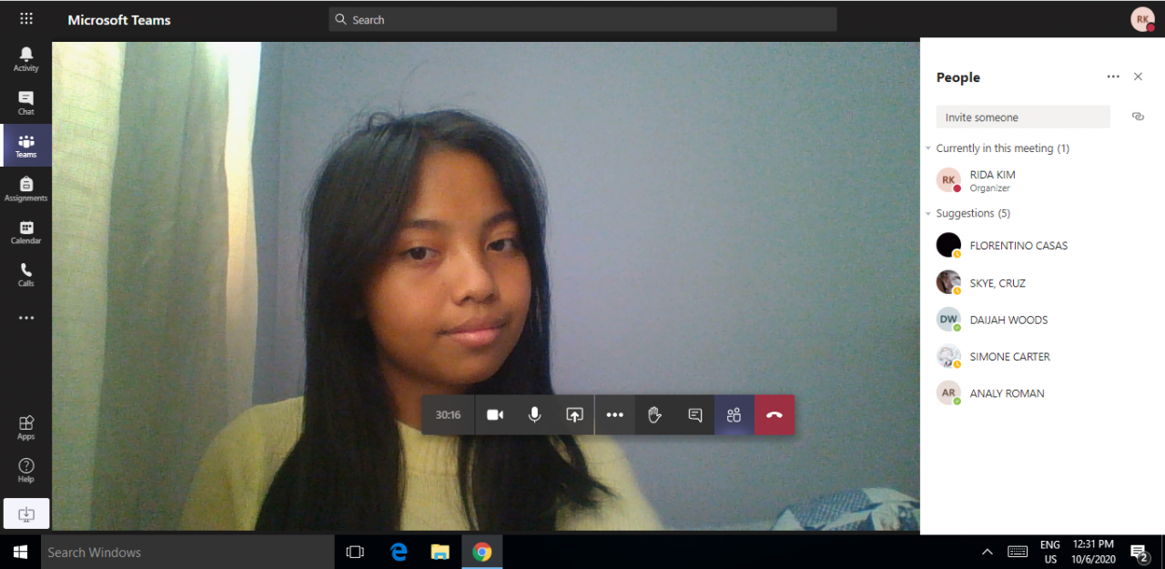This screenshot has height=569, width=1165.
Task: Show the meeting conversation chat
Action: pyautogui.click(x=694, y=415)
